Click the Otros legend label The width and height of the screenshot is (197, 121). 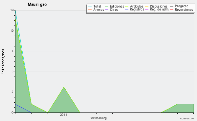tap(114, 9)
